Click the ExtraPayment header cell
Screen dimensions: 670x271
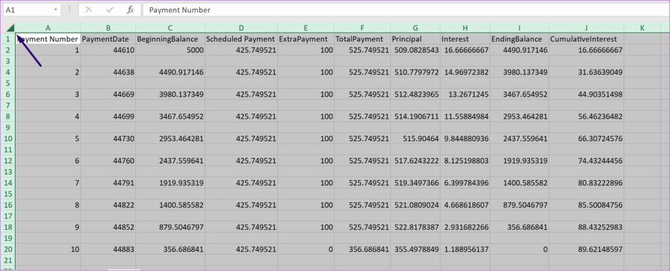[306, 39]
